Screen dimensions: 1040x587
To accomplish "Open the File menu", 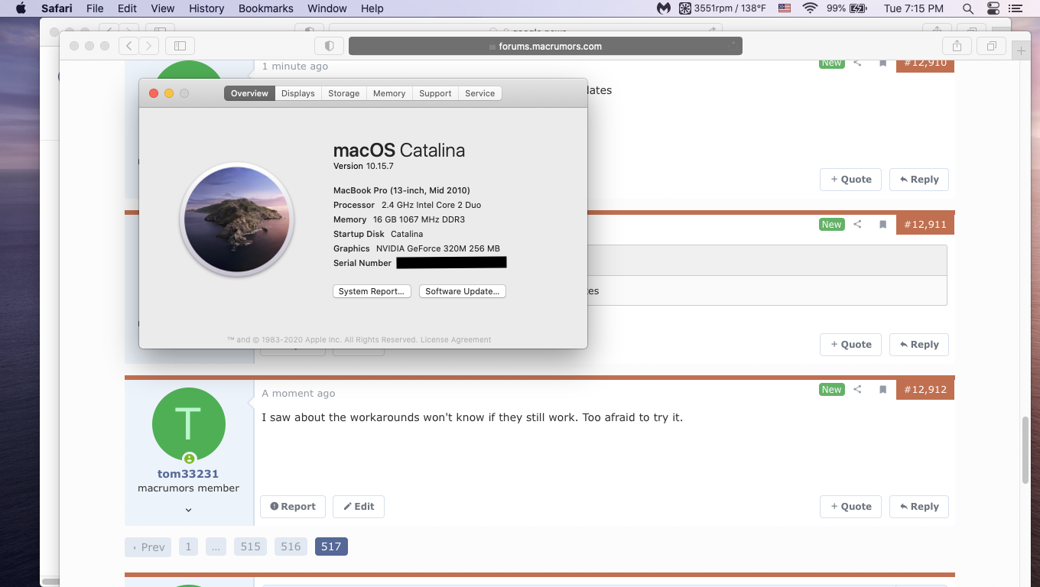I will coord(95,8).
